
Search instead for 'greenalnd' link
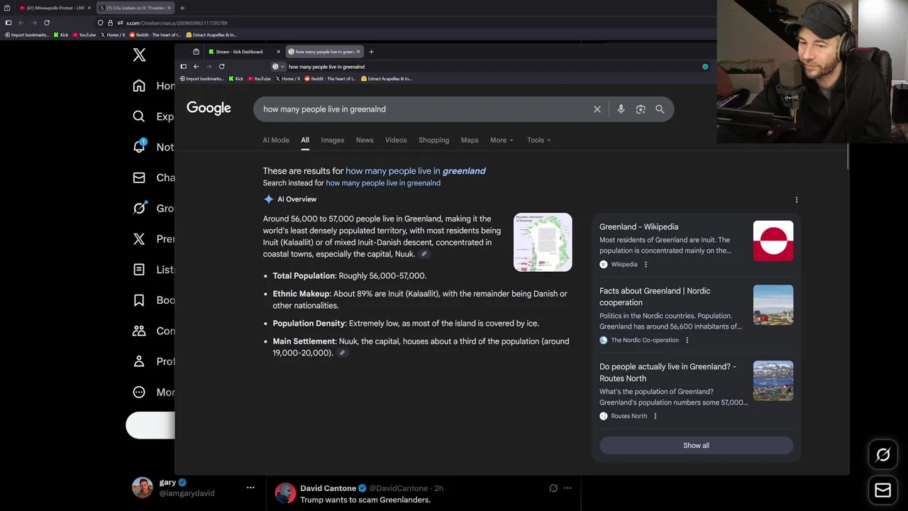tap(383, 183)
